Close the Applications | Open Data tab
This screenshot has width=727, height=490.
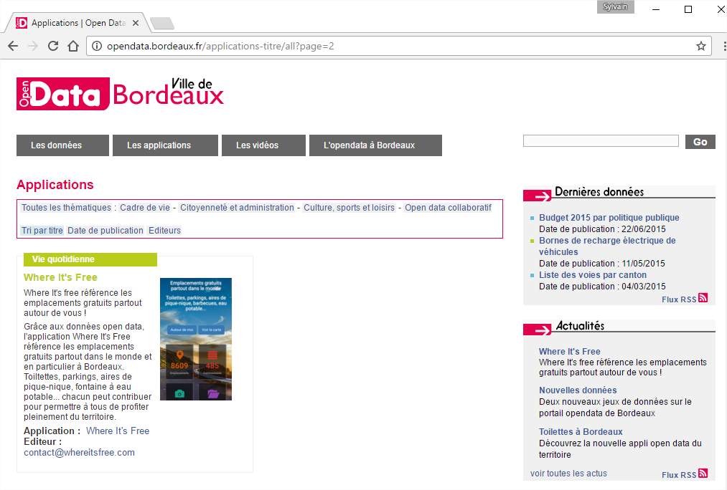[x=136, y=23]
